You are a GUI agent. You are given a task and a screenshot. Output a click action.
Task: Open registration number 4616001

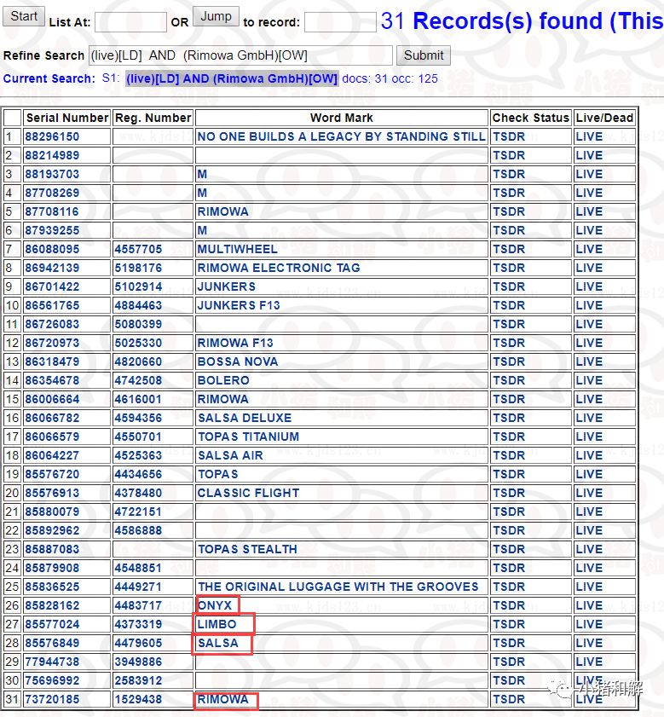pos(138,399)
